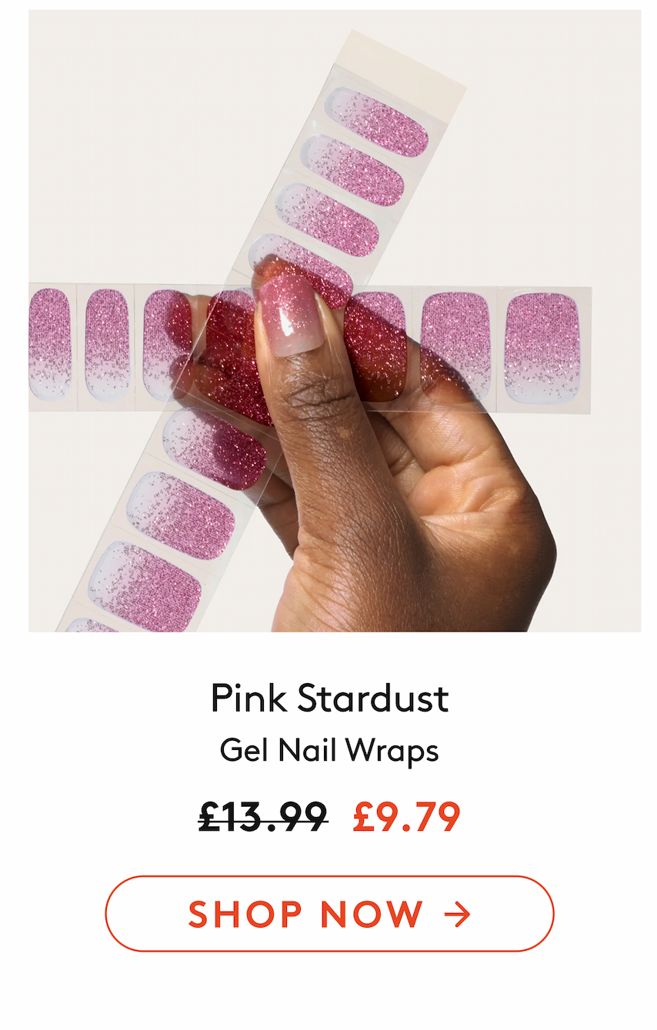This screenshot has height=1030, width=657.
Task: Select the second wrap from right on horizontal strip
Action: pos(456,344)
